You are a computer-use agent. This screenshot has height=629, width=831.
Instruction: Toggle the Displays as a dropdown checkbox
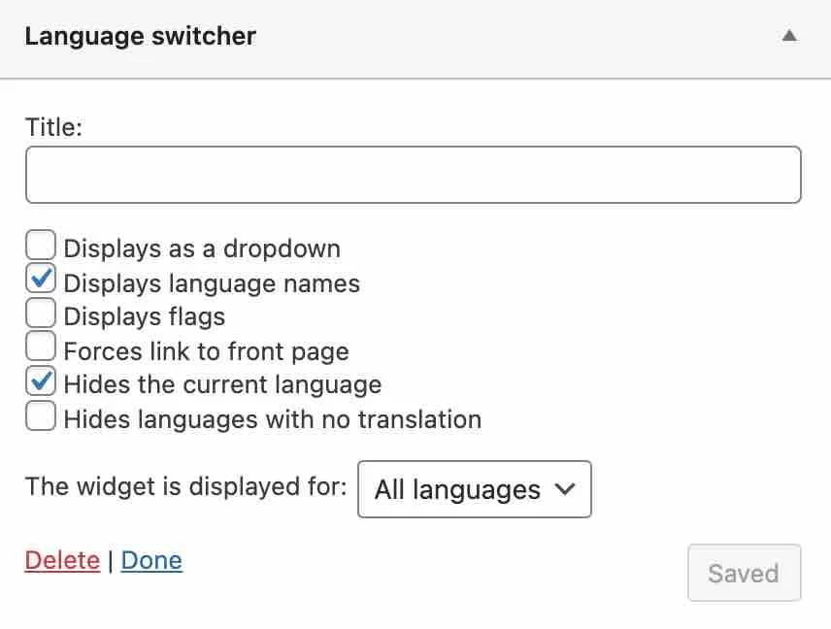(40, 244)
